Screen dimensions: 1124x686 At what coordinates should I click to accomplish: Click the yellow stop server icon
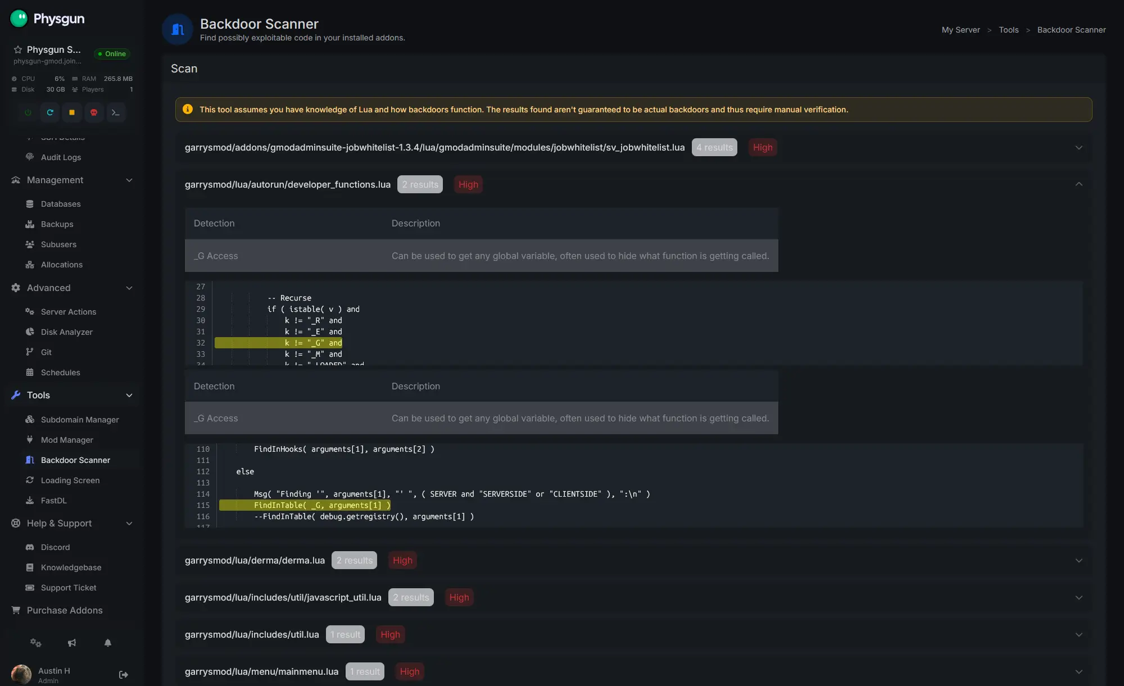point(72,112)
